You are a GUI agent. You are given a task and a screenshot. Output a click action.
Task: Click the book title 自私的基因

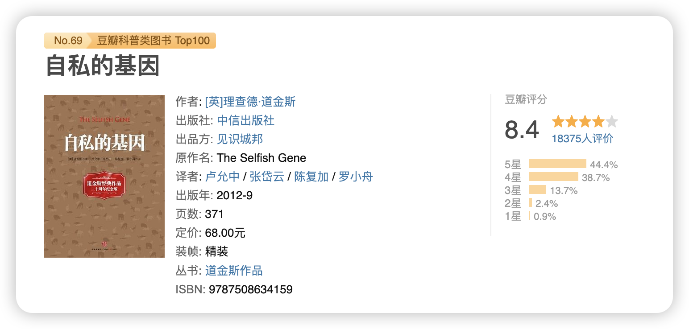pyautogui.click(x=103, y=66)
